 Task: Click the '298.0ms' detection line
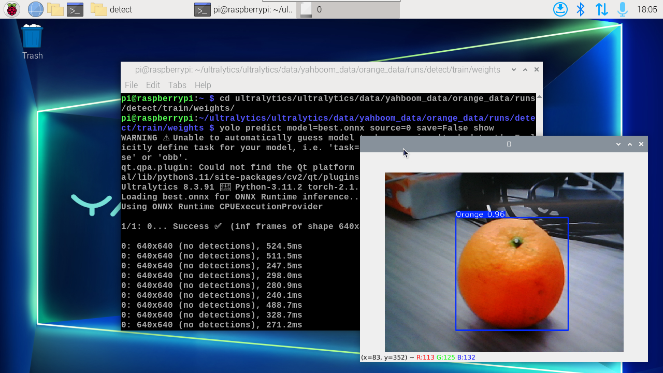click(x=212, y=276)
